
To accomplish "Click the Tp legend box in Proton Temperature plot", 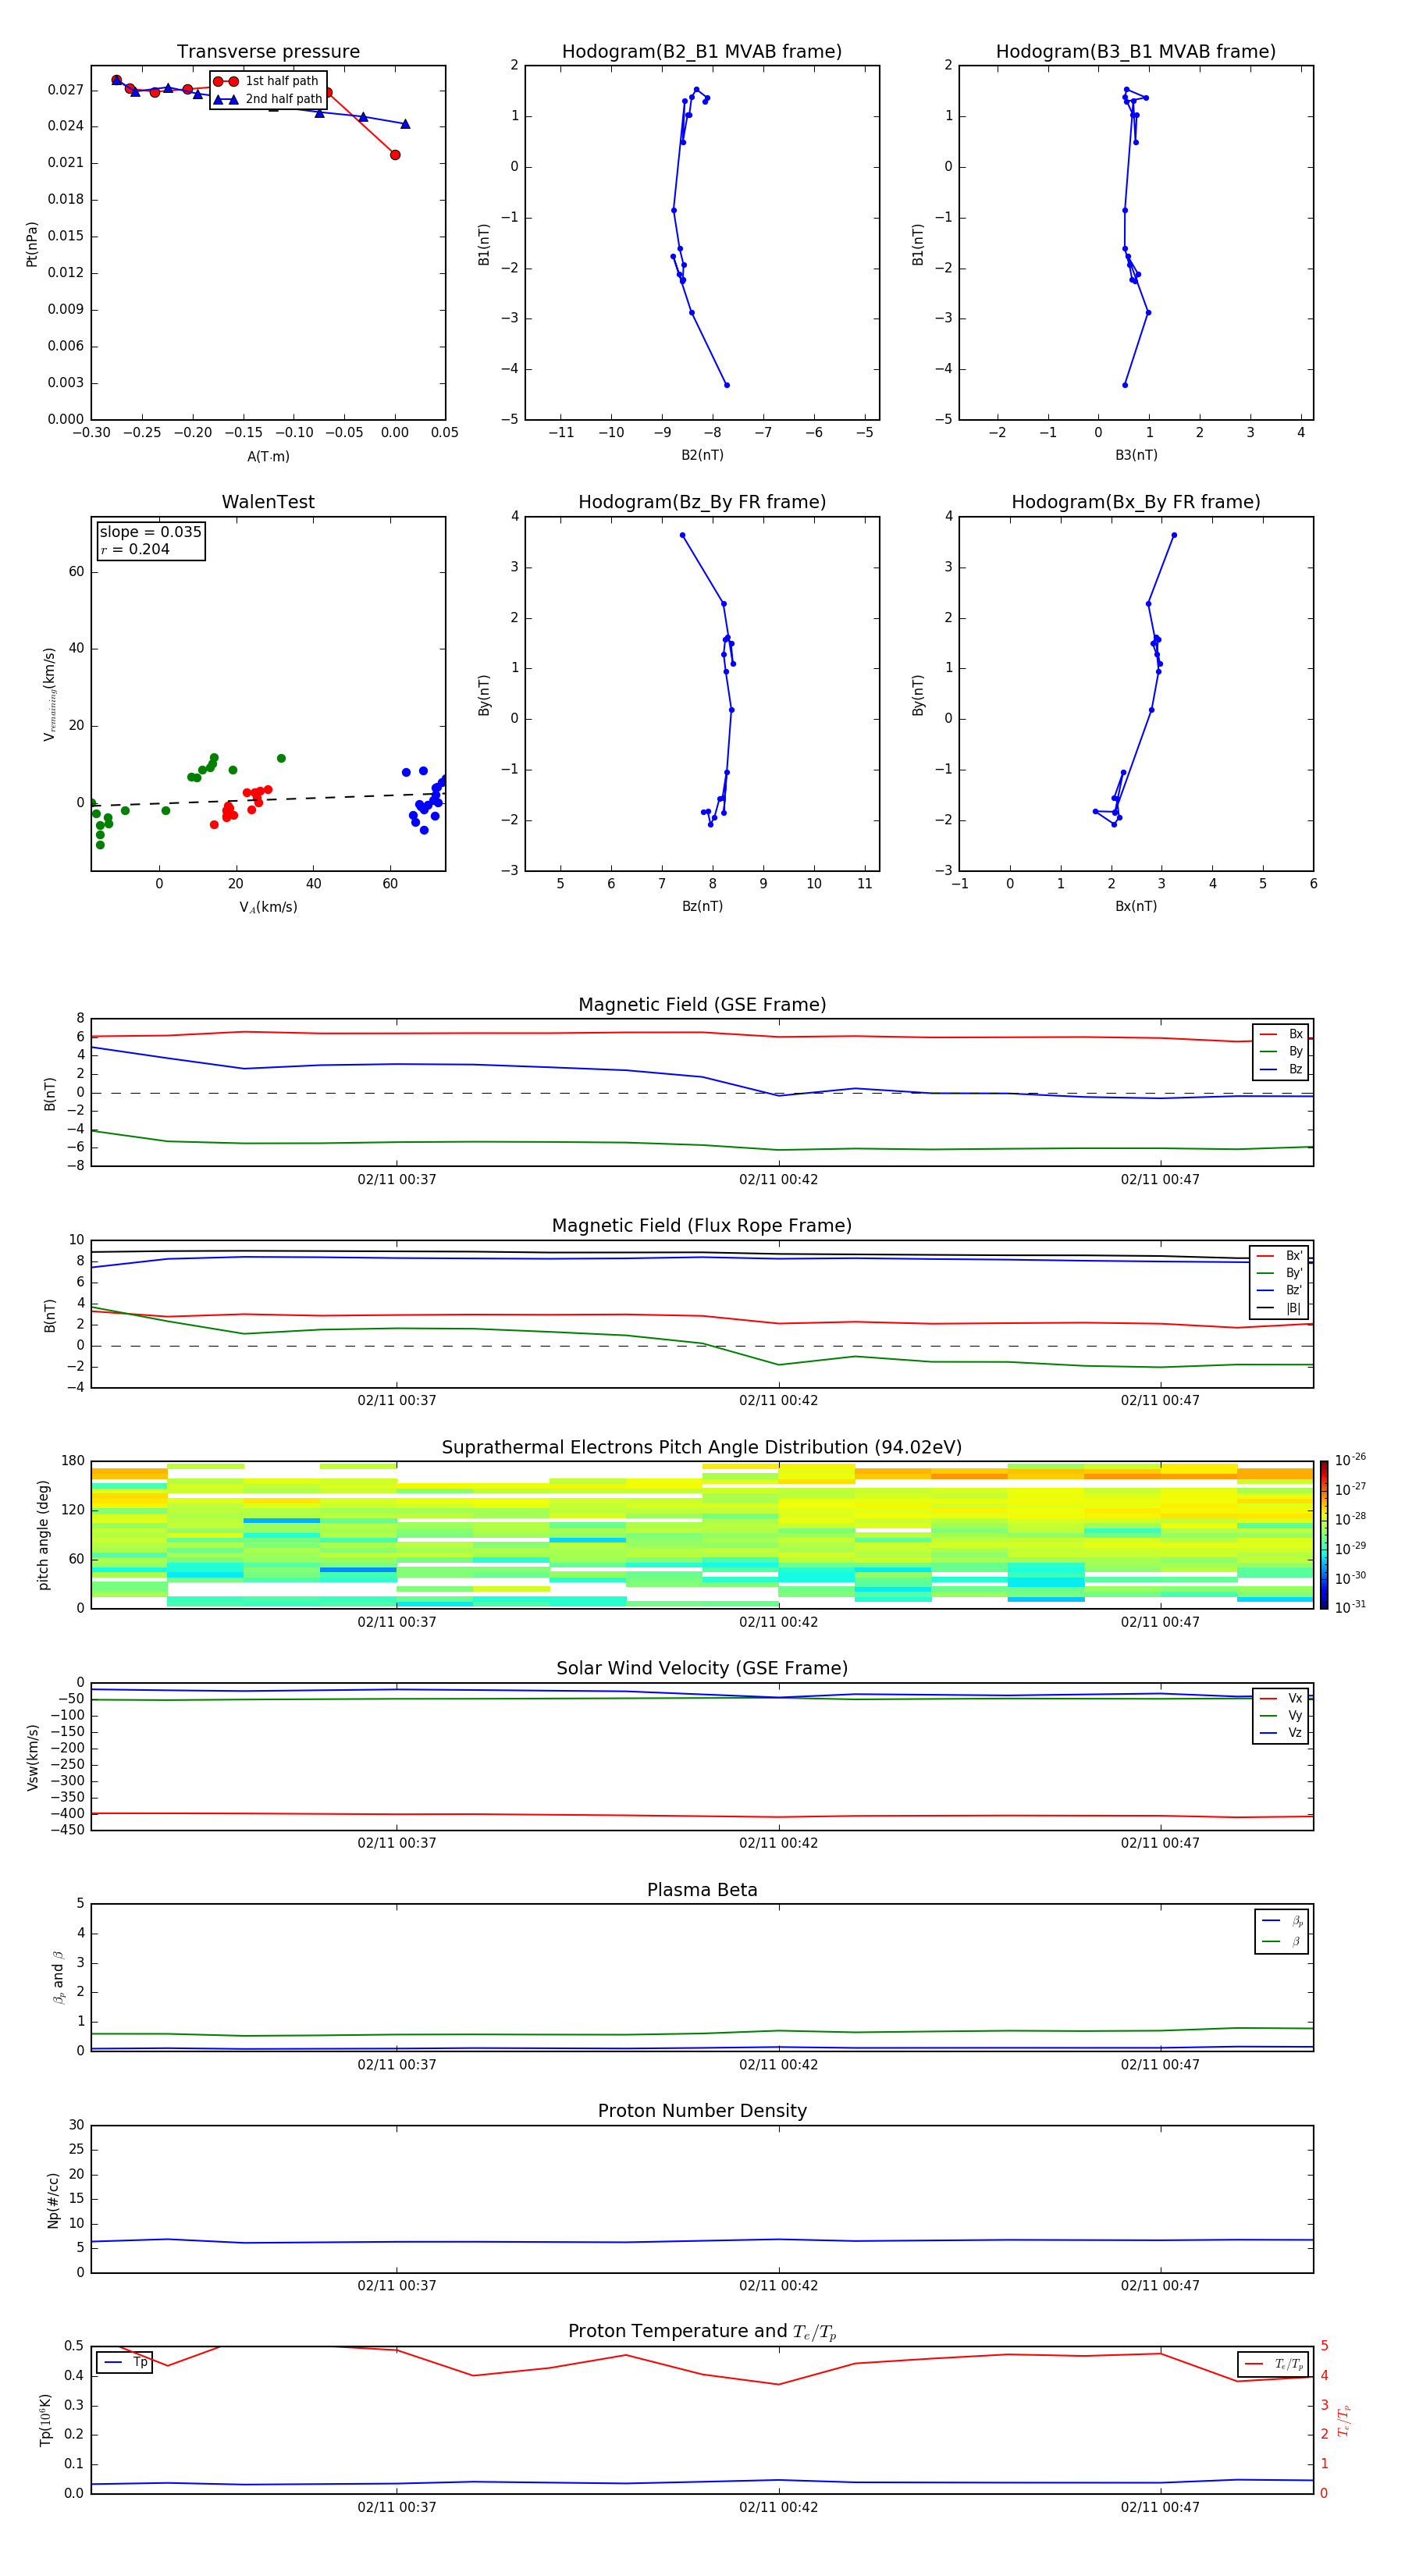I will pos(124,2363).
